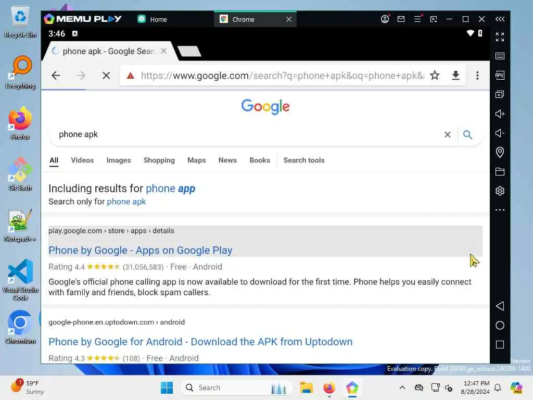Image resolution: width=533 pixels, height=400 pixels.
Task: Tap the Android recent apps square button
Action: pyautogui.click(x=500, y=345)
